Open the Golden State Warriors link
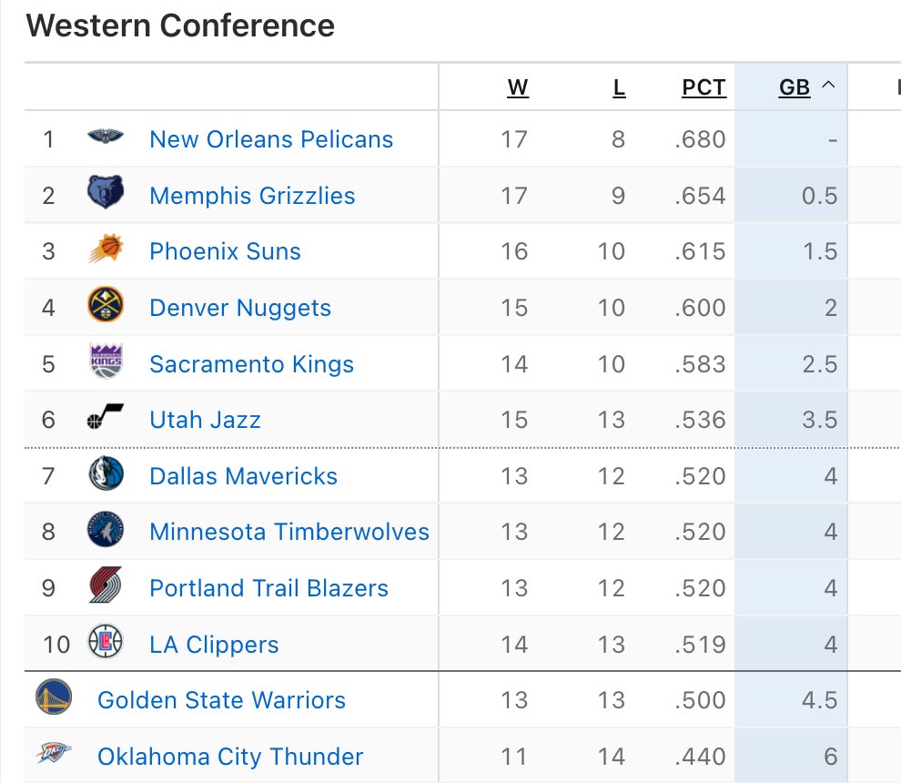Image resolution: width=901 pixels, height=783 pixels. coord(221,700)
